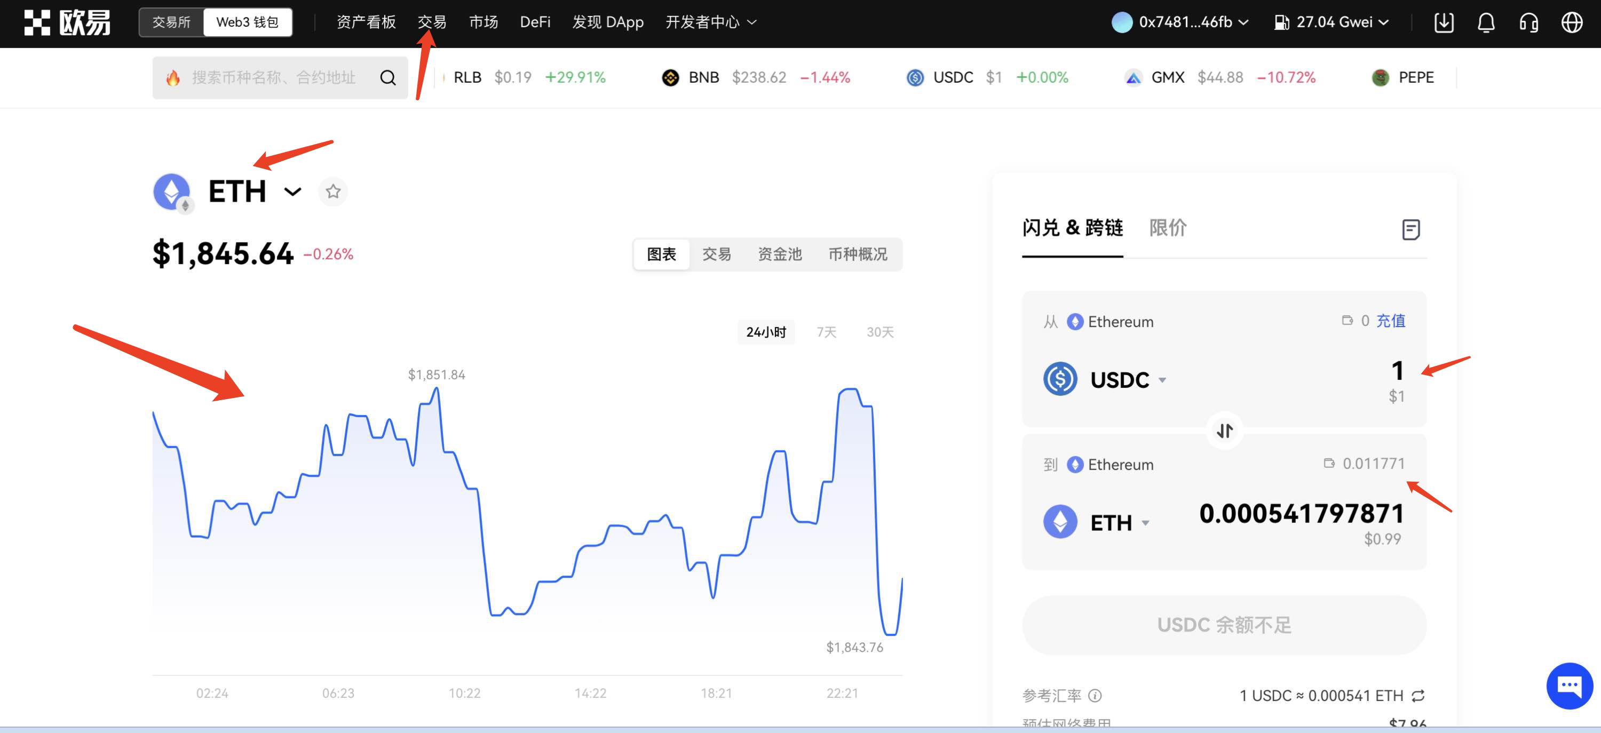Switch to the 图表 chart tab
Image resolution: width=1601 pixels, height=733 pixels.
point(661,254)
